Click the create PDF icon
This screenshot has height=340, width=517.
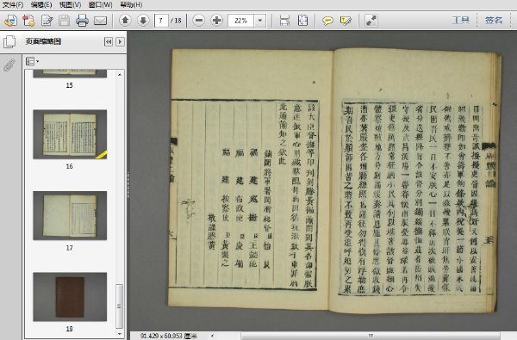pyautogui.click(x=28, y=21)
